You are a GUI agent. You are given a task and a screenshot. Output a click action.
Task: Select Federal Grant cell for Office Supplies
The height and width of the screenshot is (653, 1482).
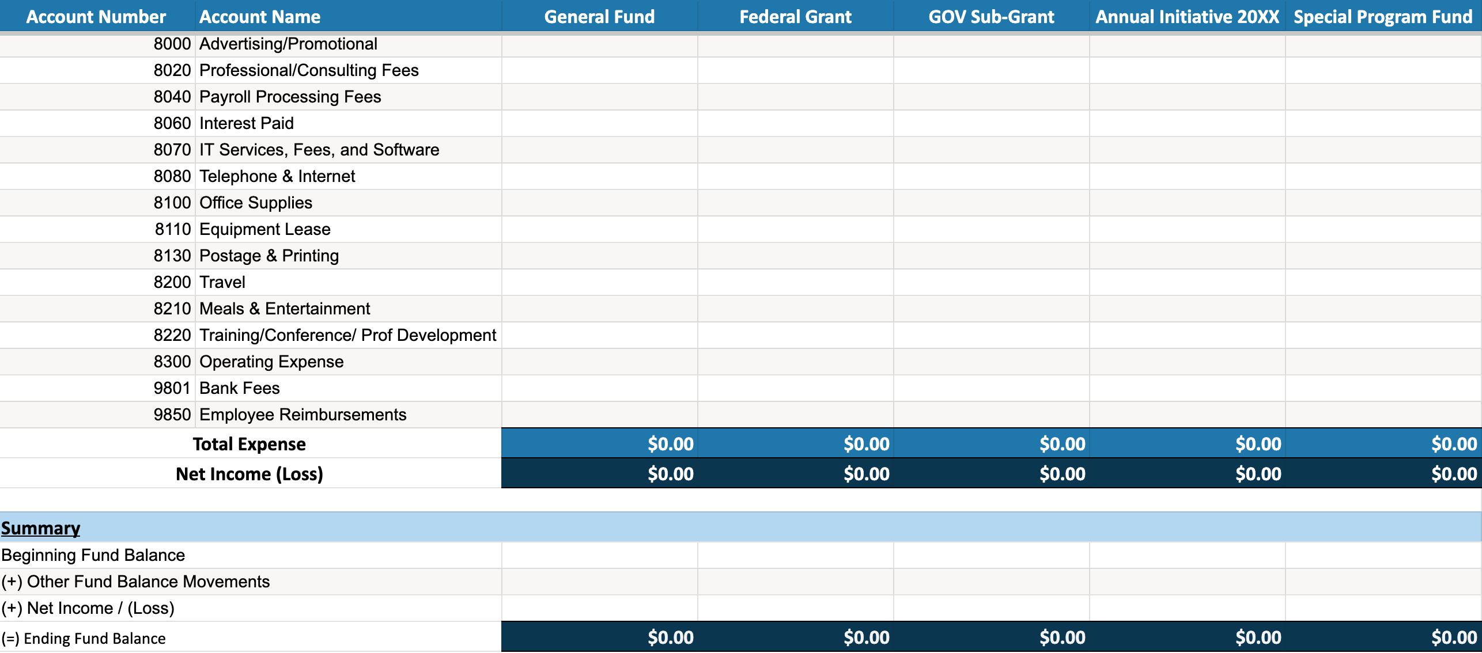(795, 203)
